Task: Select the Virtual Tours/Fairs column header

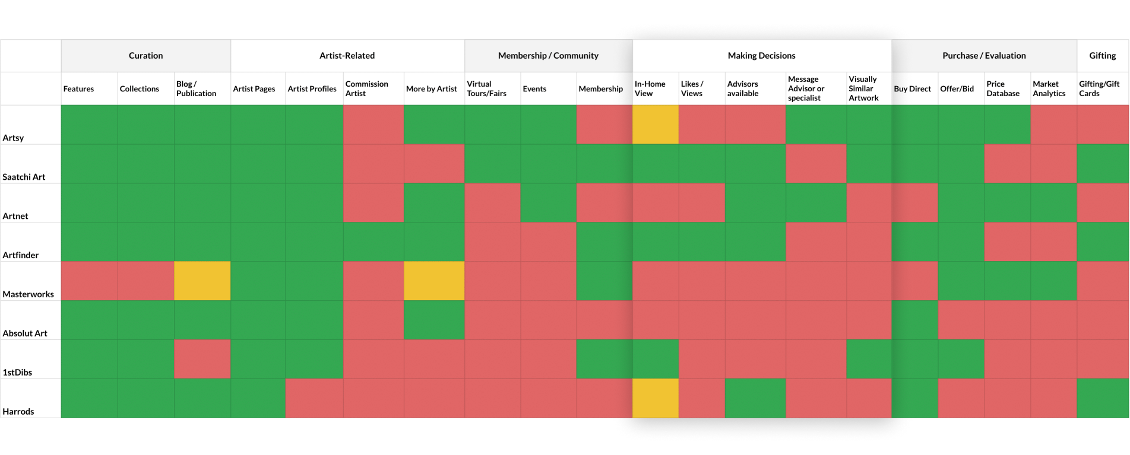Action: coord(492,89)
